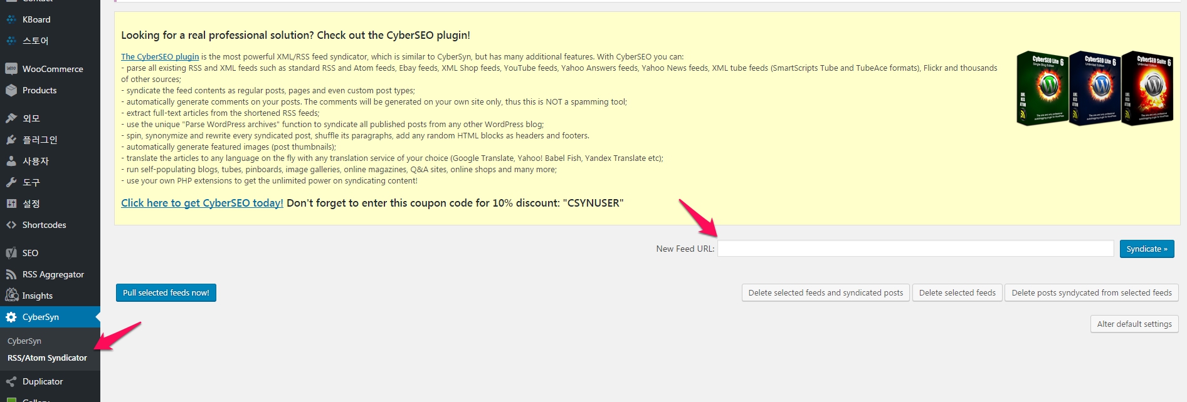1187x402 pixels.
Task: Click the WooCommerce icon in sidebar
Action: (x=11, y=69)
